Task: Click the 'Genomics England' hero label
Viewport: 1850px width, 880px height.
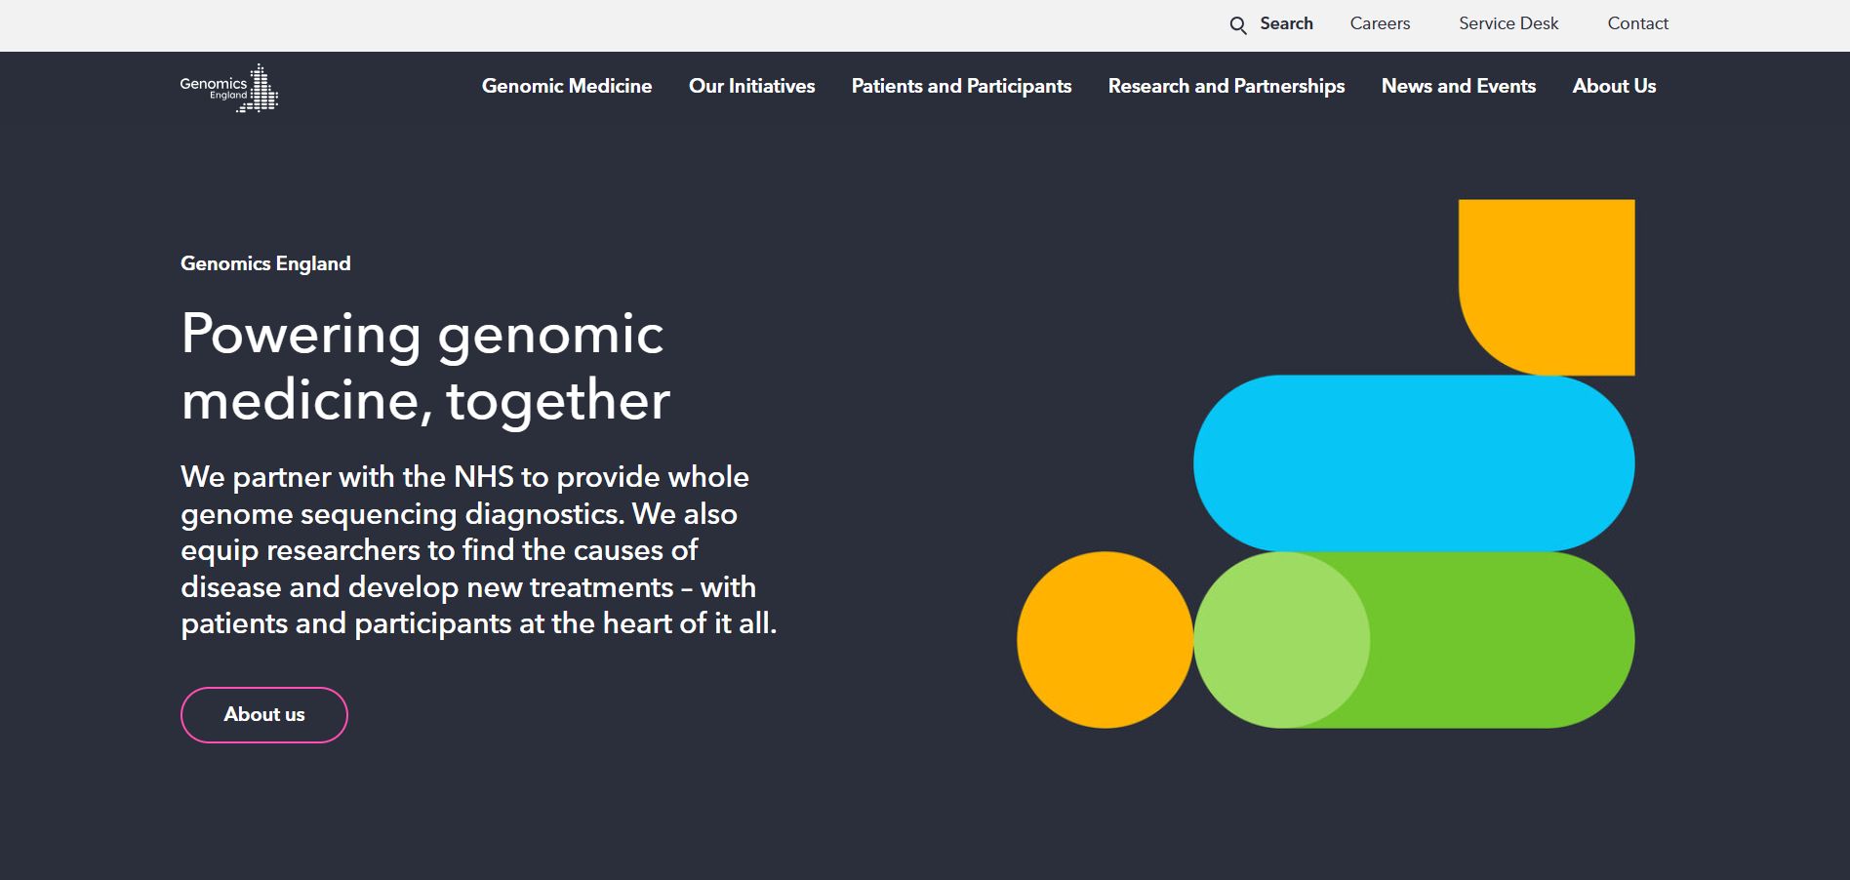Action: 264,263
